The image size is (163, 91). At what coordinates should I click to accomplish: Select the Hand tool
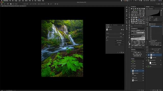129,37
